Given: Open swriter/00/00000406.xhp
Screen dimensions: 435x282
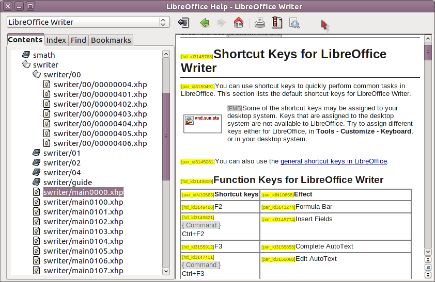Looking at the screenshot, I should [100, 143].
